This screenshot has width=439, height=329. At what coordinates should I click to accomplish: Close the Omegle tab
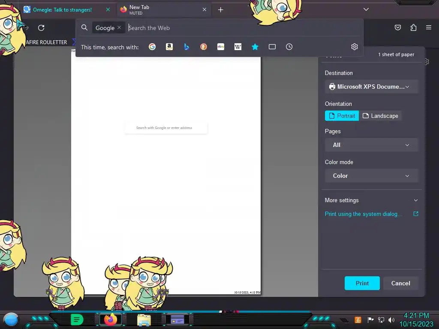(x=108, y=9)
